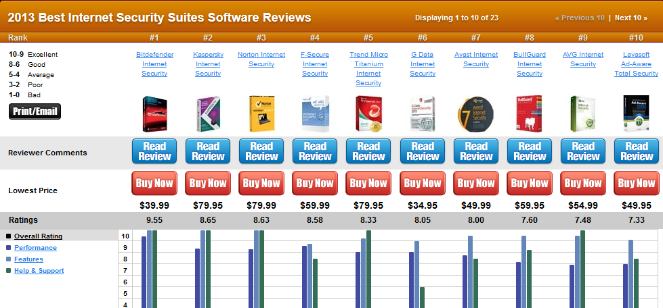663x308 pixels.
Task: Select Help & Support rating category link
Action: [x=39, y=270]
